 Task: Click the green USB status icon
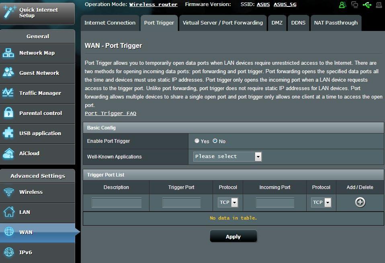click(x=367, y=5)
